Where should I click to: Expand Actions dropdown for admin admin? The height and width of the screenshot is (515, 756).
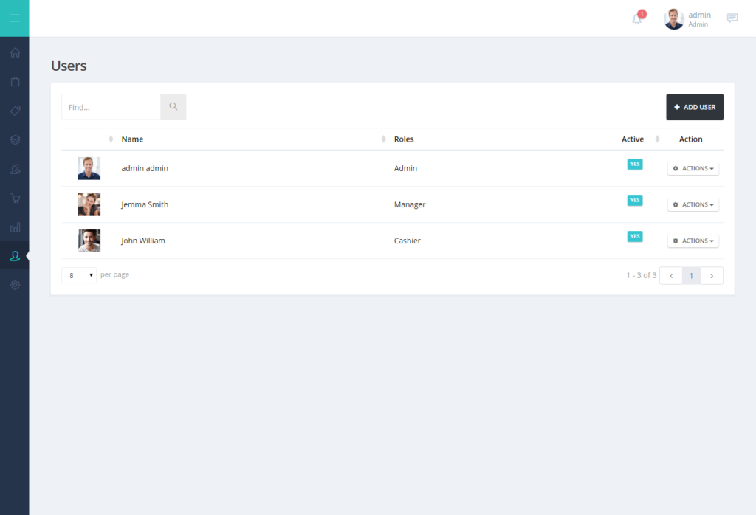coord(693,169)
